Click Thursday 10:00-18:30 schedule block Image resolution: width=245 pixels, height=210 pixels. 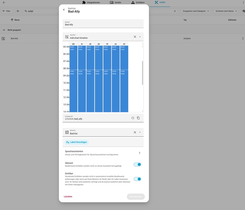click(99, 91)
